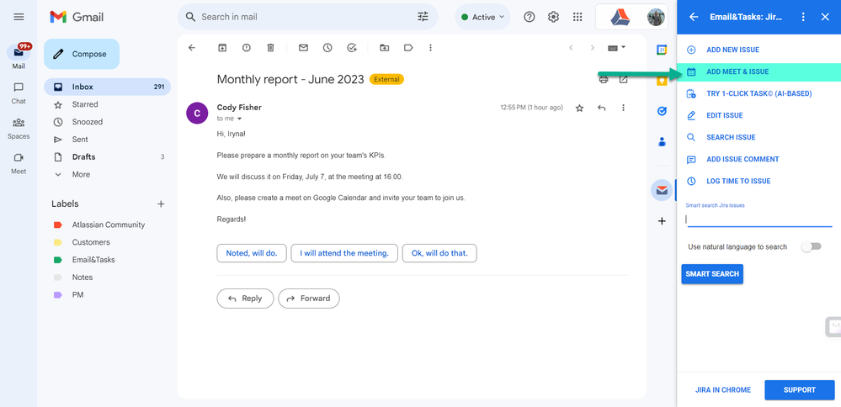Open the Google apps grid
Image resolution: width=841 pixels, height=407 pixels.
click(x=578, y=17)
